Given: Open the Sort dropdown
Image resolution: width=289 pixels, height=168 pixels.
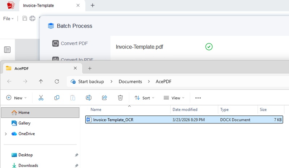Looking at the screenshot, I should (x=144, y=98).
